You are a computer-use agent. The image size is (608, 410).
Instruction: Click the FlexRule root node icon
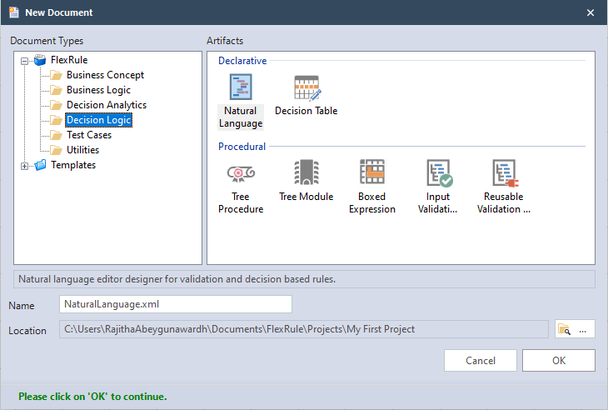pyautogui.click(x=40, y=60)
